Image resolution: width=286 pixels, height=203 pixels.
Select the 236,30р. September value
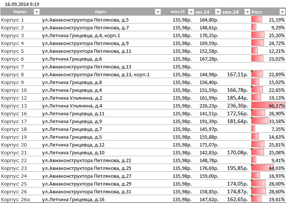pyautogui.click(x=238, y=106)
